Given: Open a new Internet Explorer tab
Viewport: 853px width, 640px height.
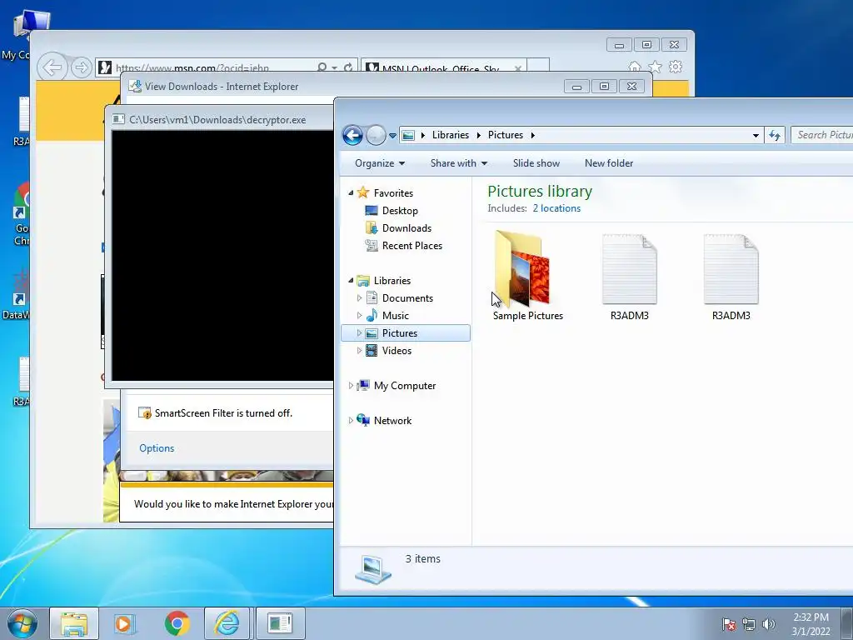Looking at the screenshot, I should pyautogui.click(x=538, y=67).
